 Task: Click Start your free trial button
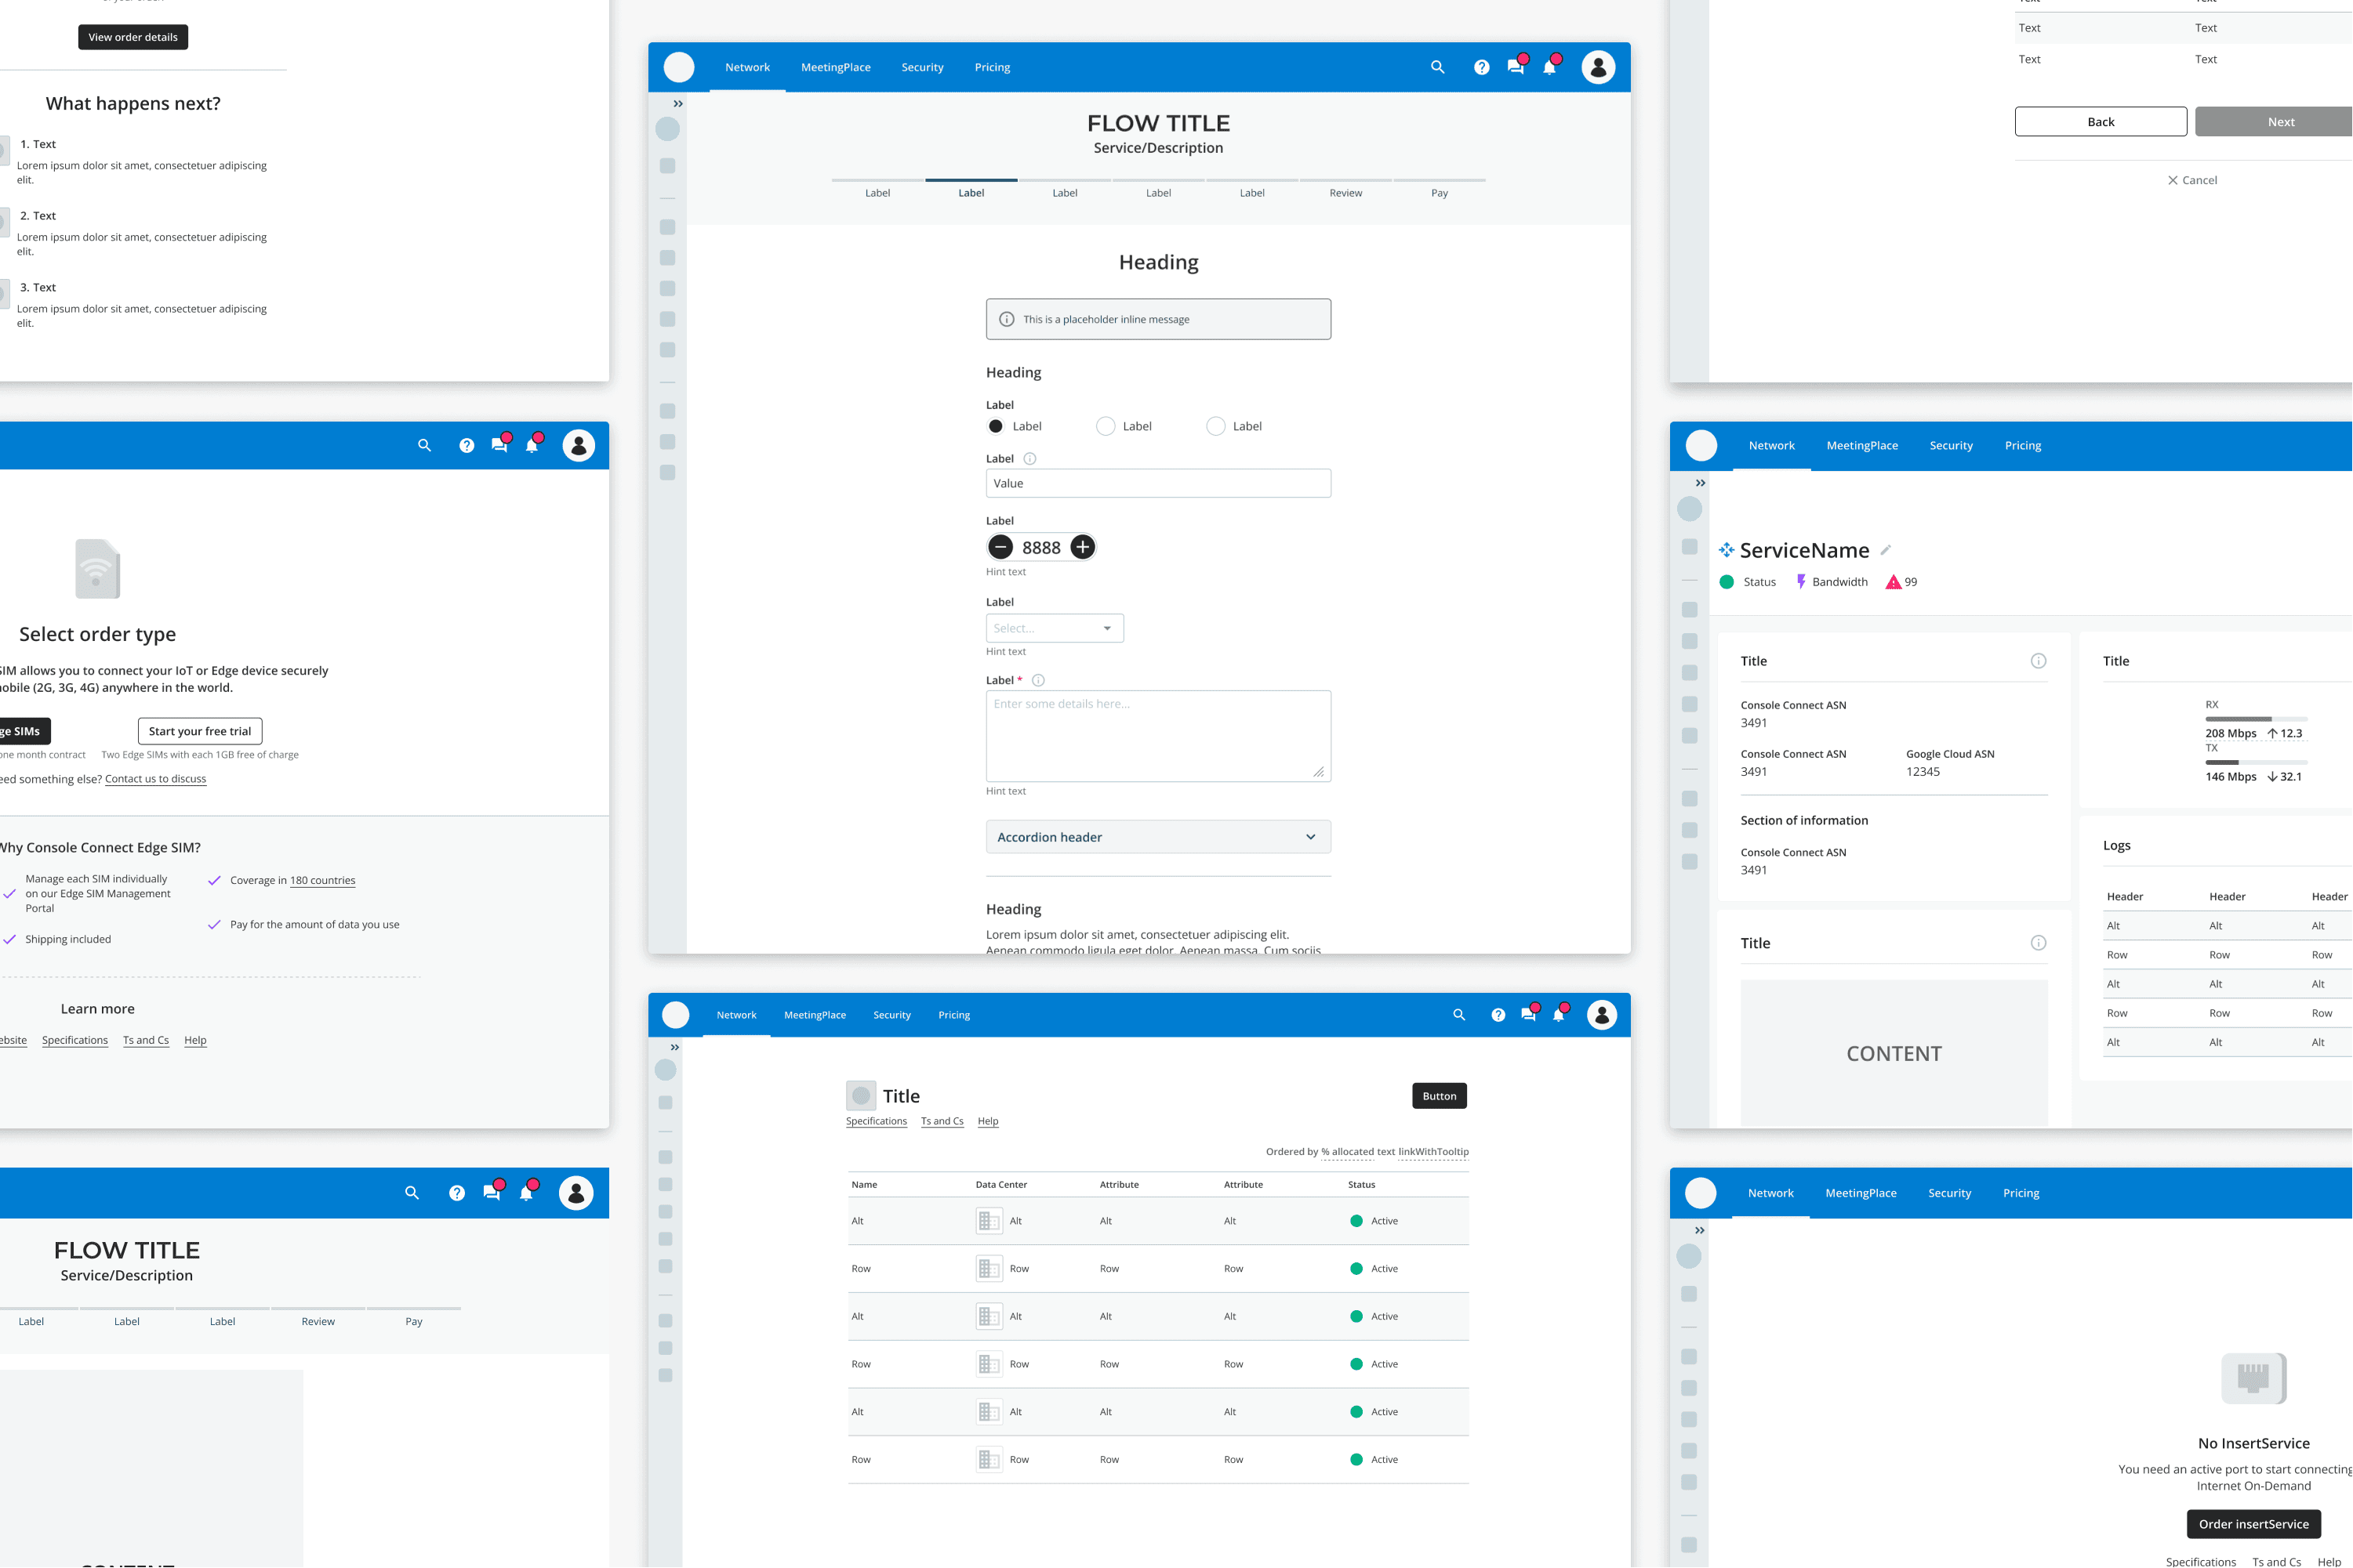click(x=200, y=731)
